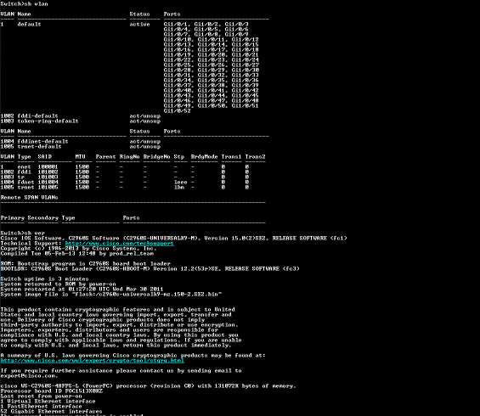Click 'Processor board ID FOC1513X0RZ'
This screenshot has height=416, width=480.
(52, 391)
